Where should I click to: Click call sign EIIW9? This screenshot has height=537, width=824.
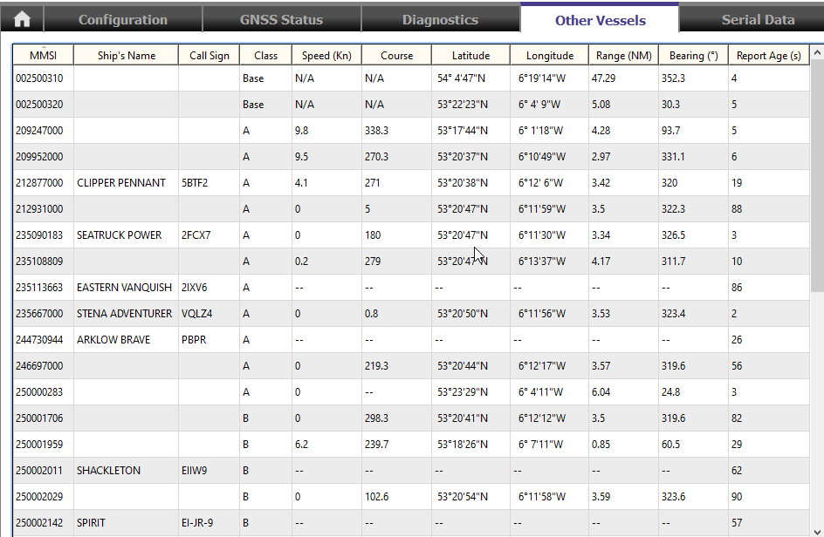[x=195, y=471]
